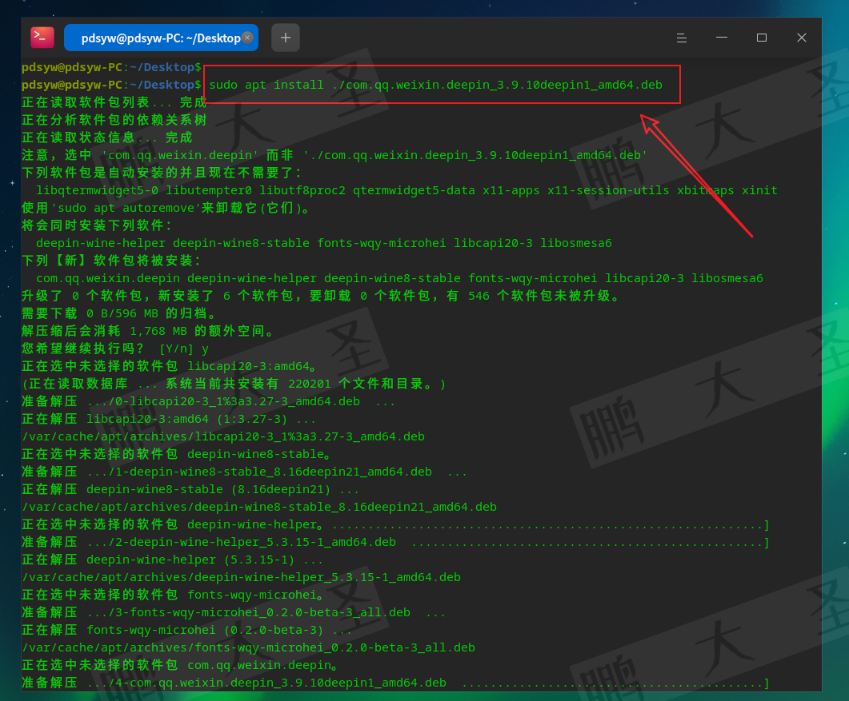849x701 pixels.
Task: Click the empty first prompt line
Action: pyautogui.click(x=112, y=67)
